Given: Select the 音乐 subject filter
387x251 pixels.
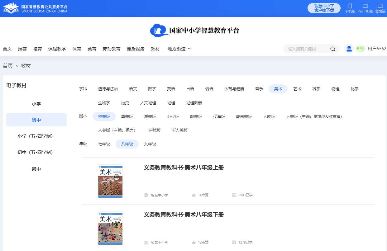Looking at the screenshot, I should (x=259, y=89).
